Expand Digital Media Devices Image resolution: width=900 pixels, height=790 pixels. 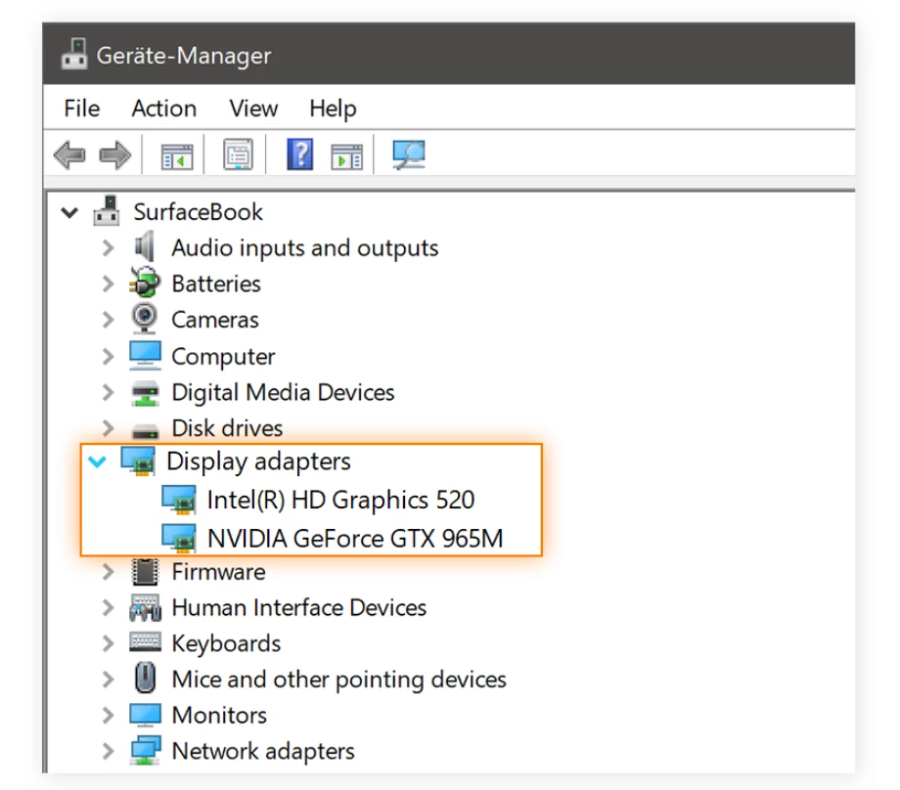pos(108,392)
